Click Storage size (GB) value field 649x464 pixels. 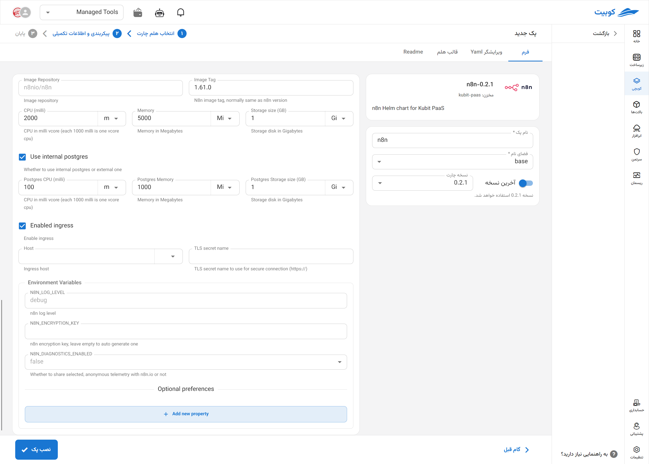(x=285, y=118)
